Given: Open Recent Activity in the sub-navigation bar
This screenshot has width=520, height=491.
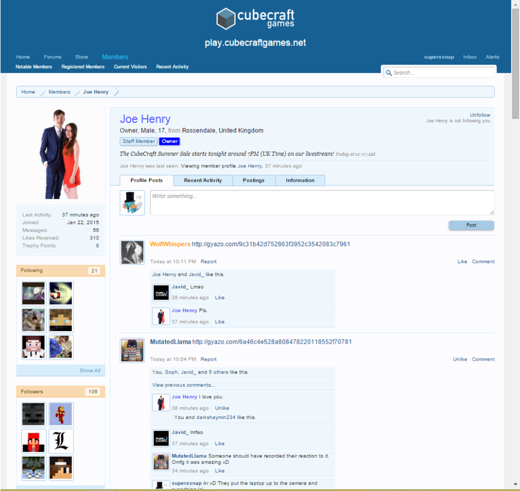Looking at the screenshot, I should (172, 67).
